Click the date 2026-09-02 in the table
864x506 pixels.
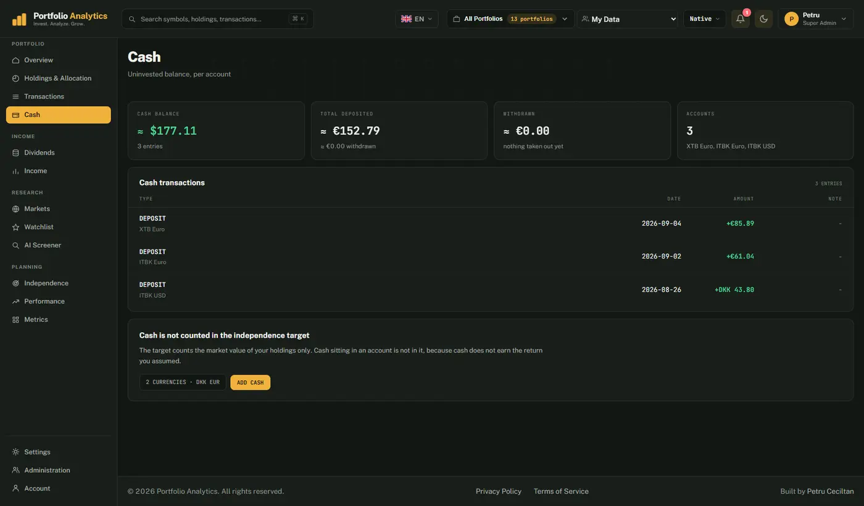662,256
